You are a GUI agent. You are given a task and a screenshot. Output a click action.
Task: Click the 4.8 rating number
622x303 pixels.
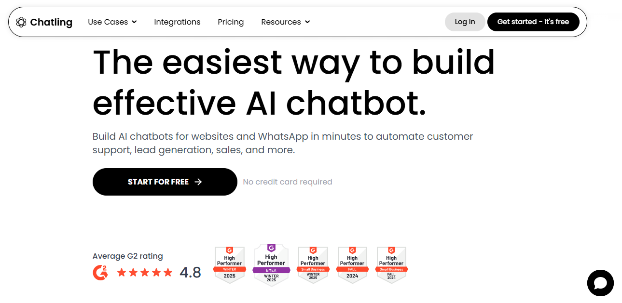pos(190,273)
